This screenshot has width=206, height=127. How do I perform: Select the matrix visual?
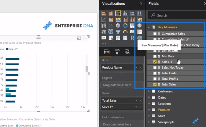pos(125,38)
